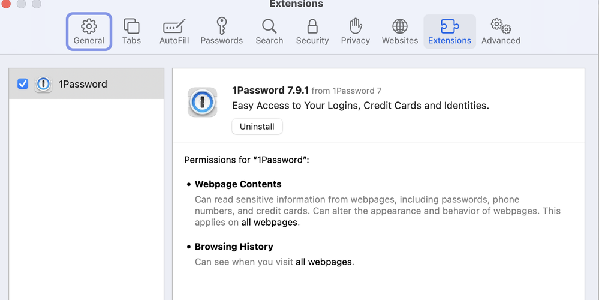Screen dimensions: 599x300
Task: Click the large 1Password extension logo
Action: tap(202, 102)
